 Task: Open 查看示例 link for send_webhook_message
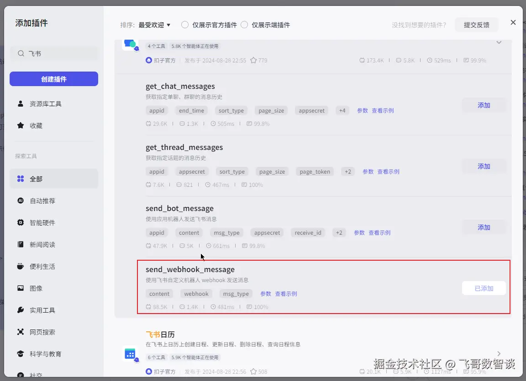pyautogui.click(x=286, y=293)
